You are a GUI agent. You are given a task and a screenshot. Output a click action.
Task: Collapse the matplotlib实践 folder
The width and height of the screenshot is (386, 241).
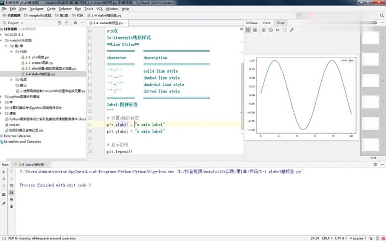click(x=1, y=40)
